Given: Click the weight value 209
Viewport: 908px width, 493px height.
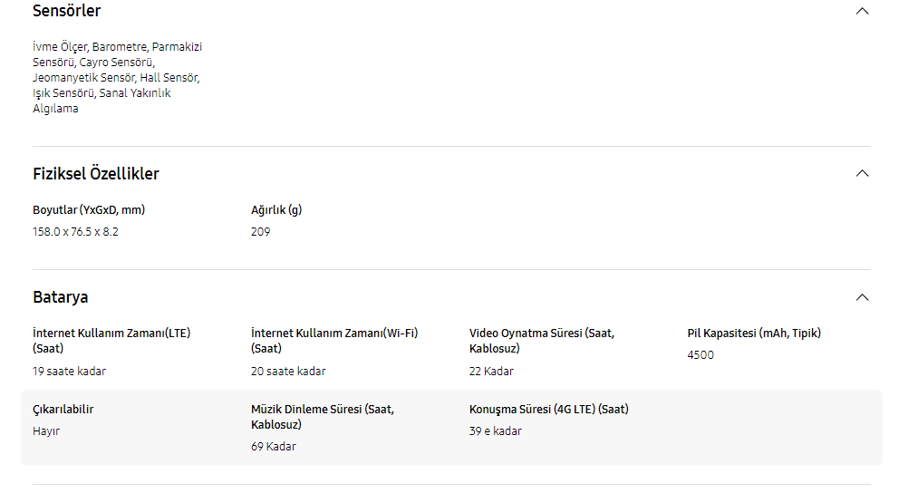Looking at the screenshot, I should point(260,231).
